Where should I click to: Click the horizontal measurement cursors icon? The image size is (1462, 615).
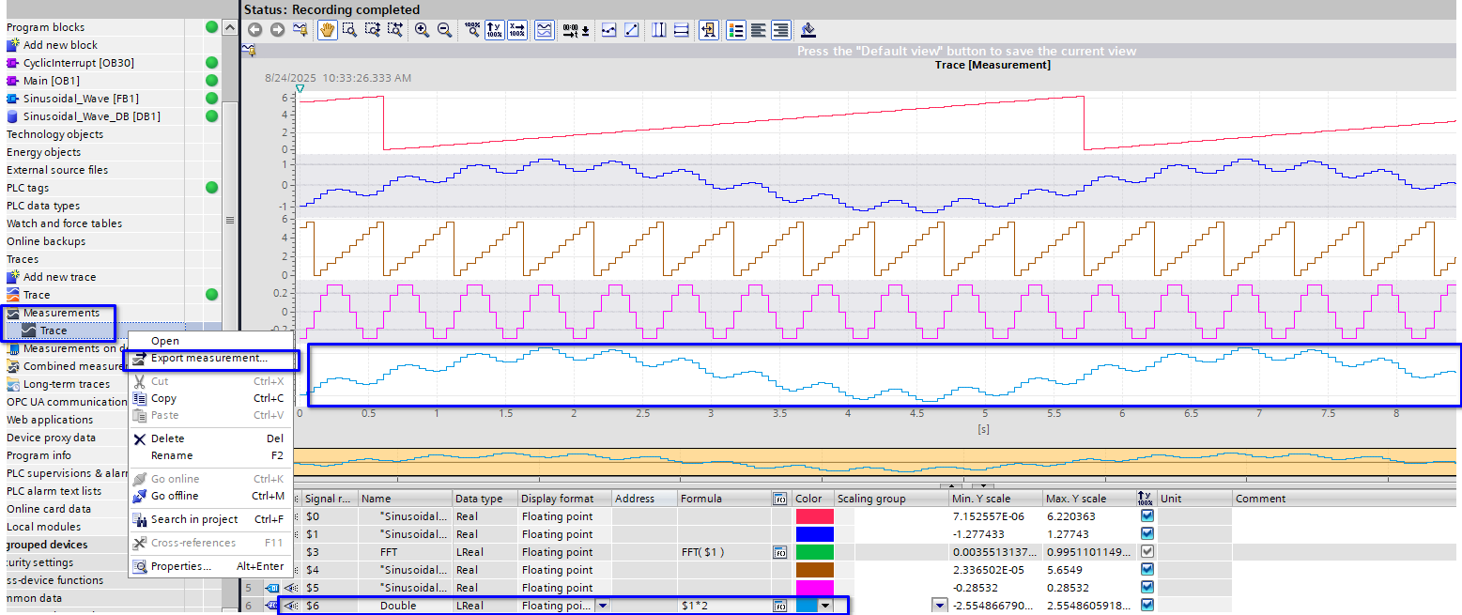(681, 30)
